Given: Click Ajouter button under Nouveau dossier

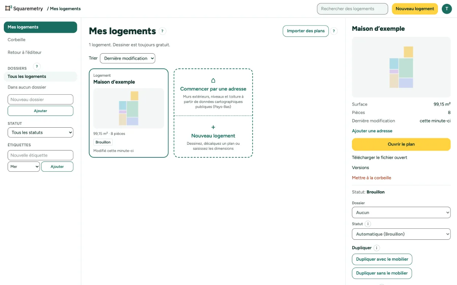Looking at the screenshot, I should [40, 111].
